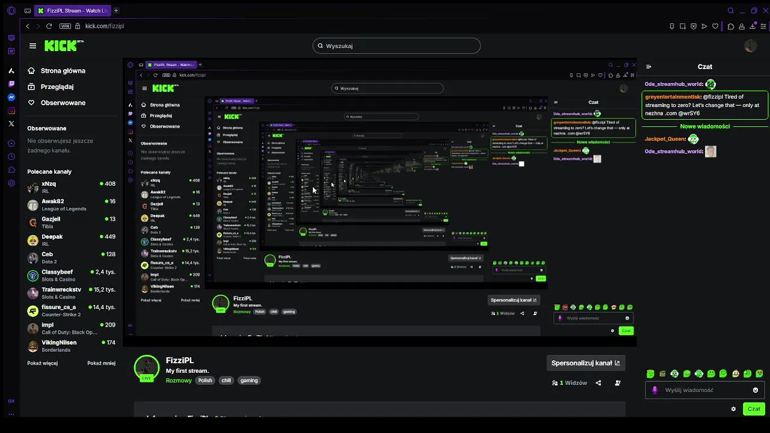770x433 pixels.
Task: Open user profile avatar menu
Action: pyautogui.click(x=751, y=46)
